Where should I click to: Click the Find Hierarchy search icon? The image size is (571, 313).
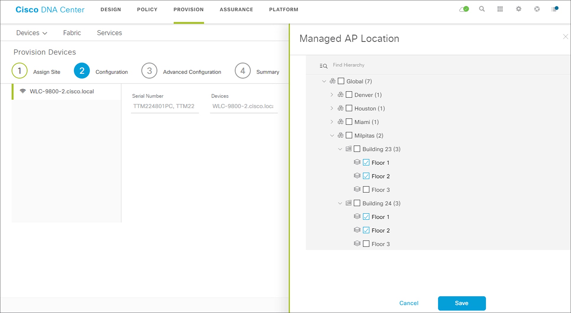323,65
